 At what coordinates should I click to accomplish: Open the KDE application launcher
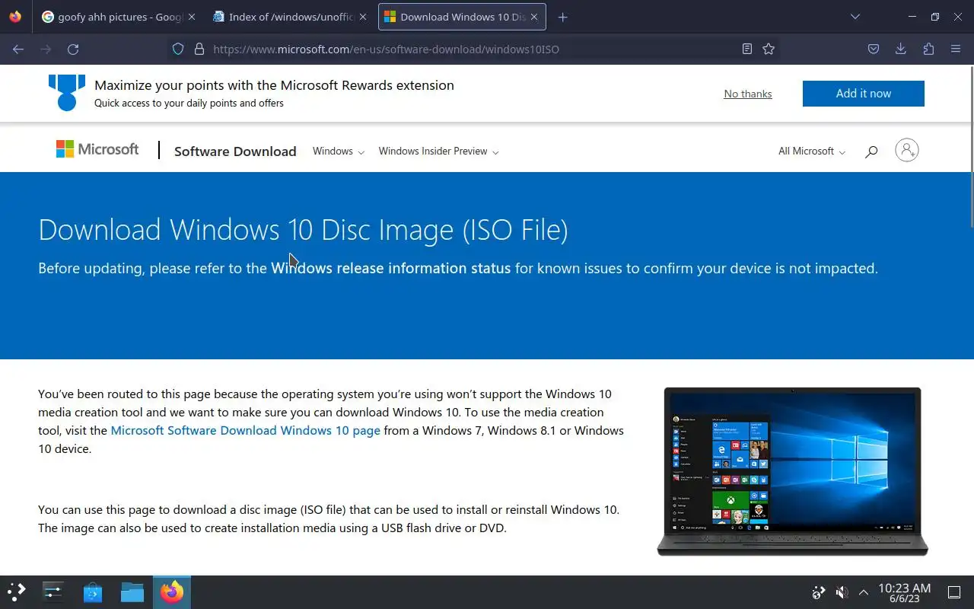(17, 591)
